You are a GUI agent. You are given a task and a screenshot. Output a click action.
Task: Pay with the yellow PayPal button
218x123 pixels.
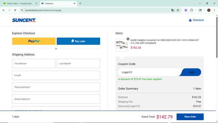pyautogui.click(x=34, y=41)
